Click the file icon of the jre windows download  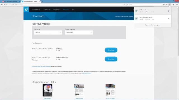137,19
